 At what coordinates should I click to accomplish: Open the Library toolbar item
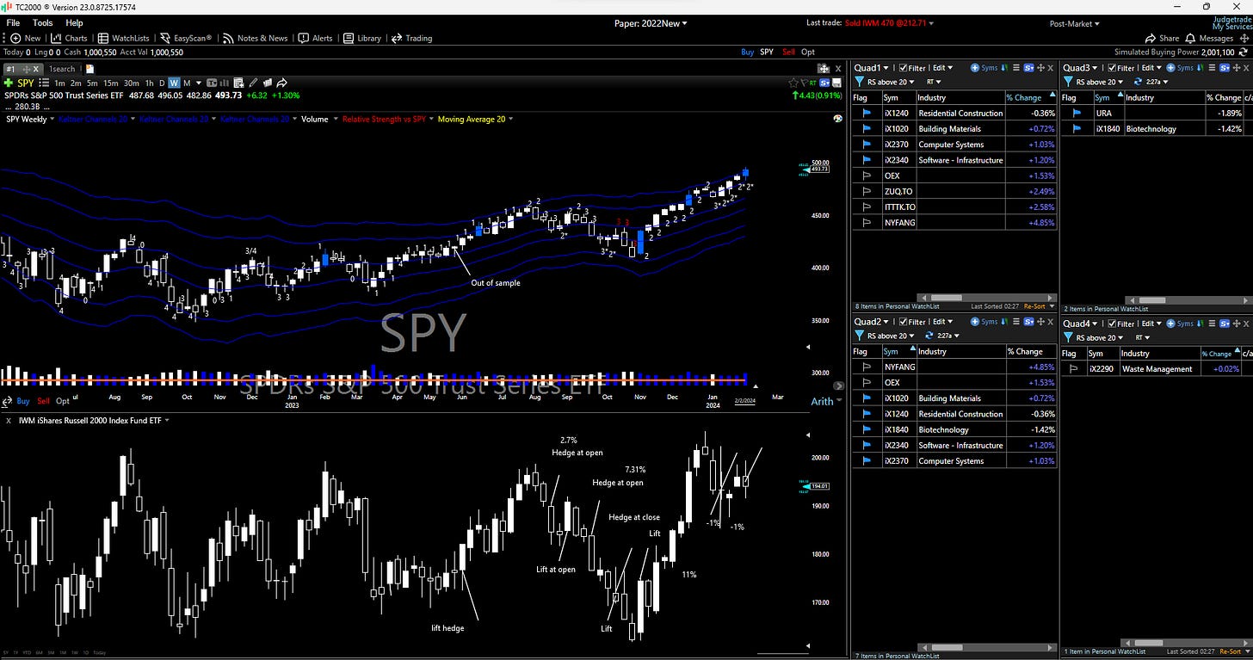click(x=362, y=38)
